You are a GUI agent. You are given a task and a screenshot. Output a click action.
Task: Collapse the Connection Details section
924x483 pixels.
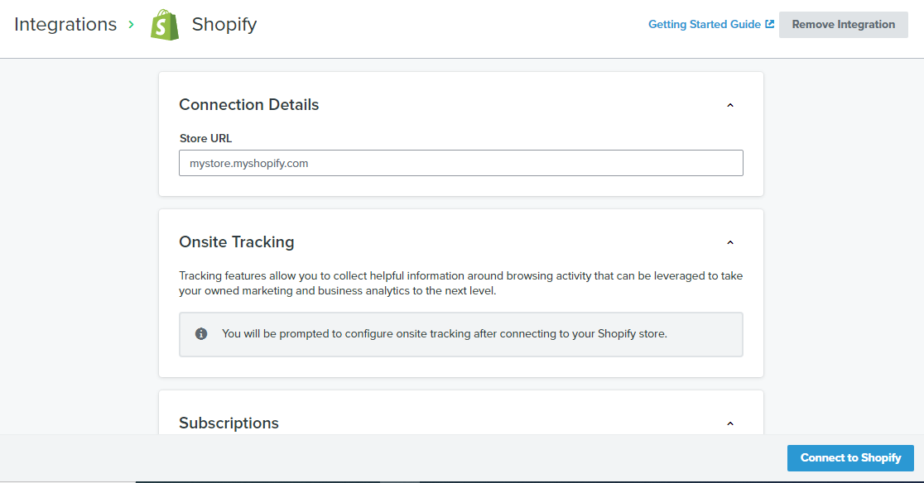click(730, 105)
